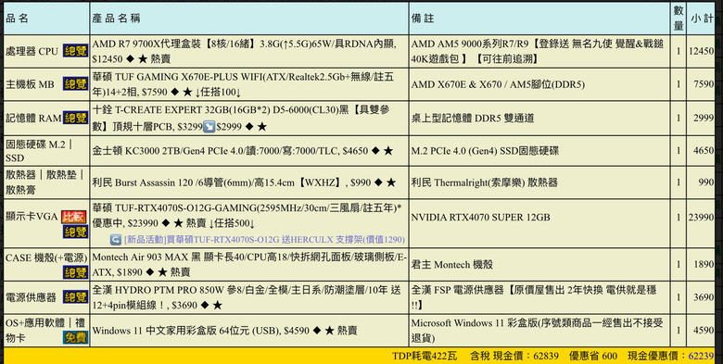Select the 利民 Burst Assassin 120 product entry
723x364 pixels.
pos(244,182)
